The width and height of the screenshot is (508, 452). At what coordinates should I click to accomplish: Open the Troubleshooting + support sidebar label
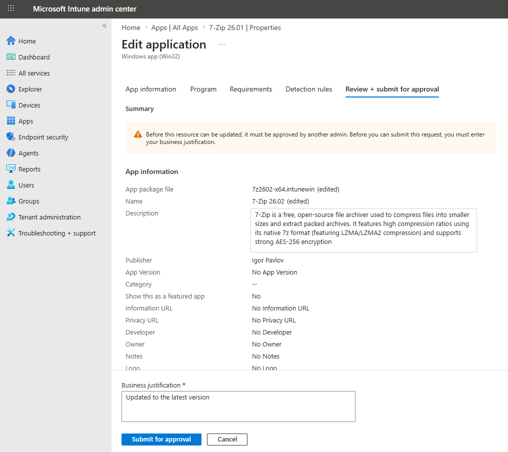pos(57,233)
